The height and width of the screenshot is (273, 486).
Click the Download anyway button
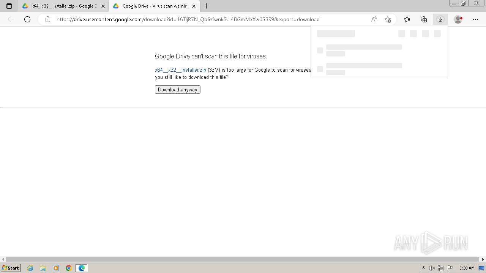[177, 89]
